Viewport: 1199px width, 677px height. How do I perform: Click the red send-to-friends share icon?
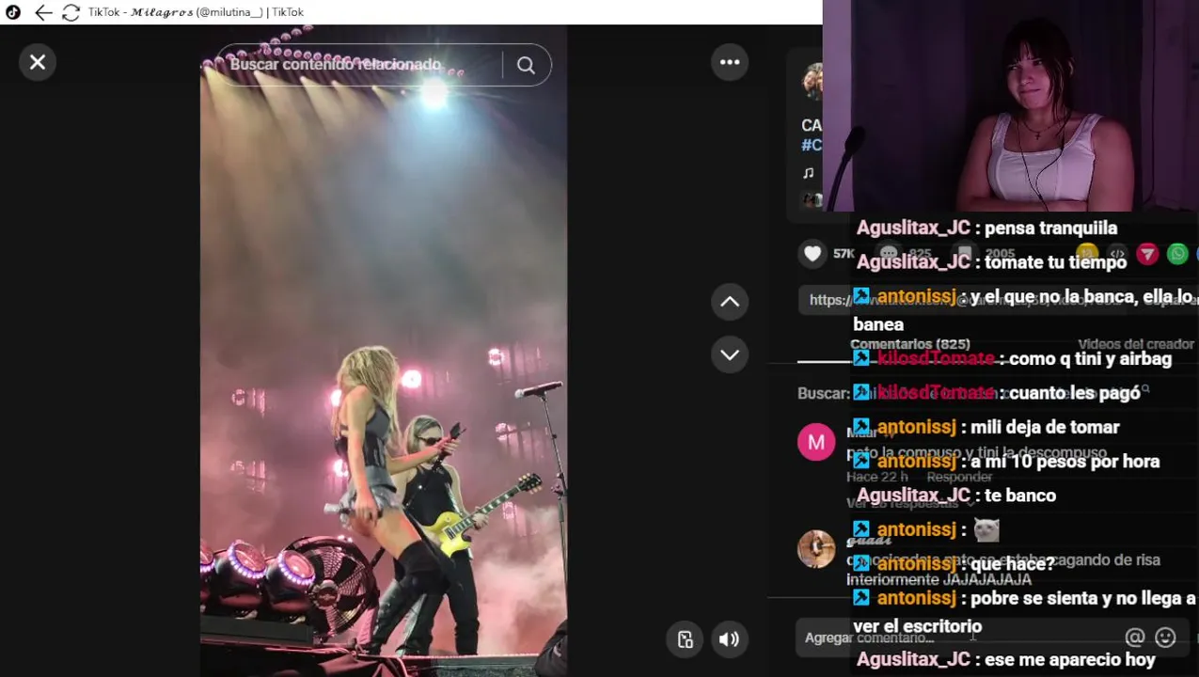pyautogui.click(x=1147, y=253)
